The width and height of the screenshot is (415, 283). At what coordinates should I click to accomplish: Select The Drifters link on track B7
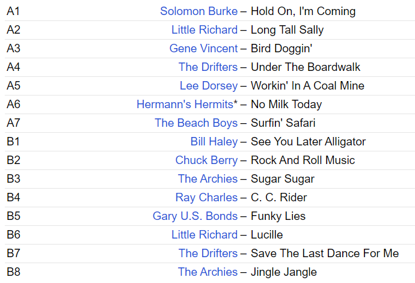(208, 253)
